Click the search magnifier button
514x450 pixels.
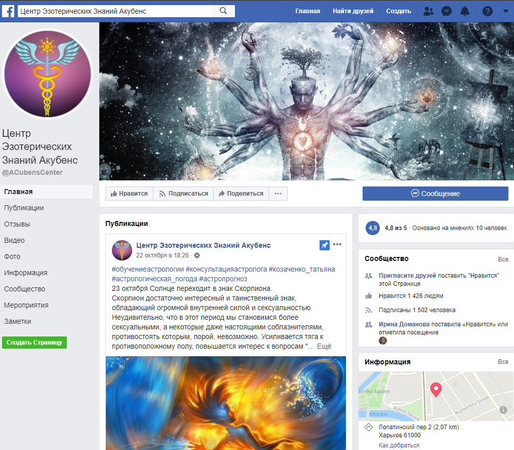223,11
